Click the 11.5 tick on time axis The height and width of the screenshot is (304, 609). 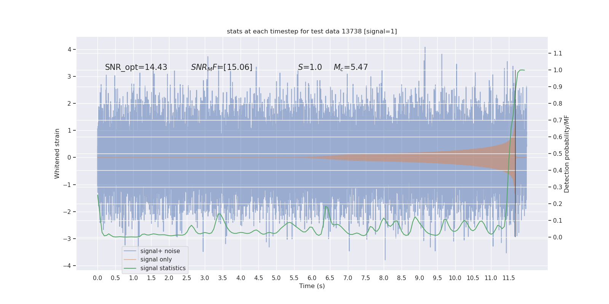pyautogui.click(x=509, y=278)
